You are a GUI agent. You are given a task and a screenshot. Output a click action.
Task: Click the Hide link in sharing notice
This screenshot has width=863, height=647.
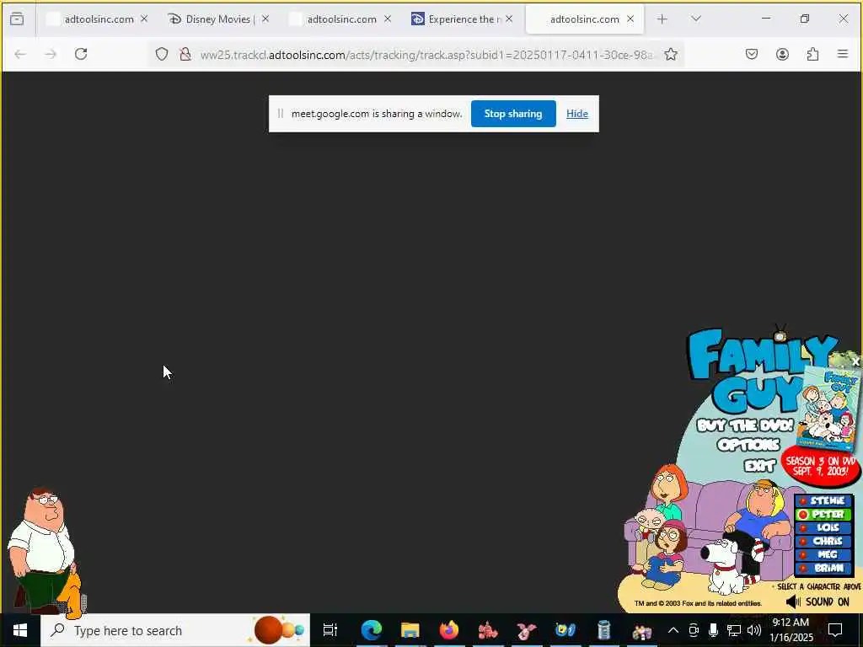(576, 114)
